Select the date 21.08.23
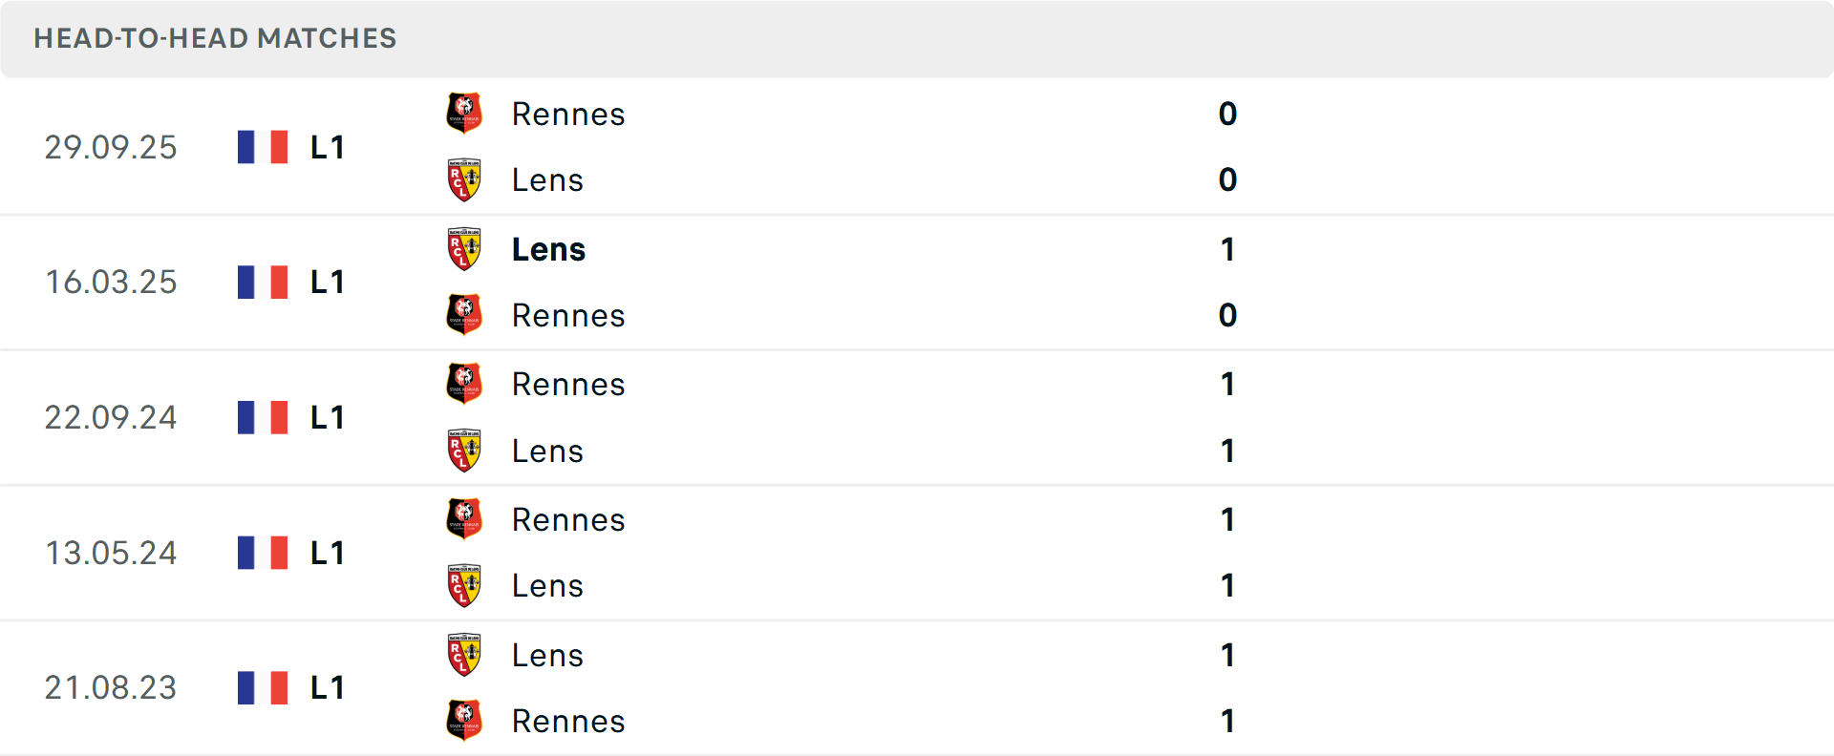This screenshot has width=1834, height=756. (x=111, y=687)
